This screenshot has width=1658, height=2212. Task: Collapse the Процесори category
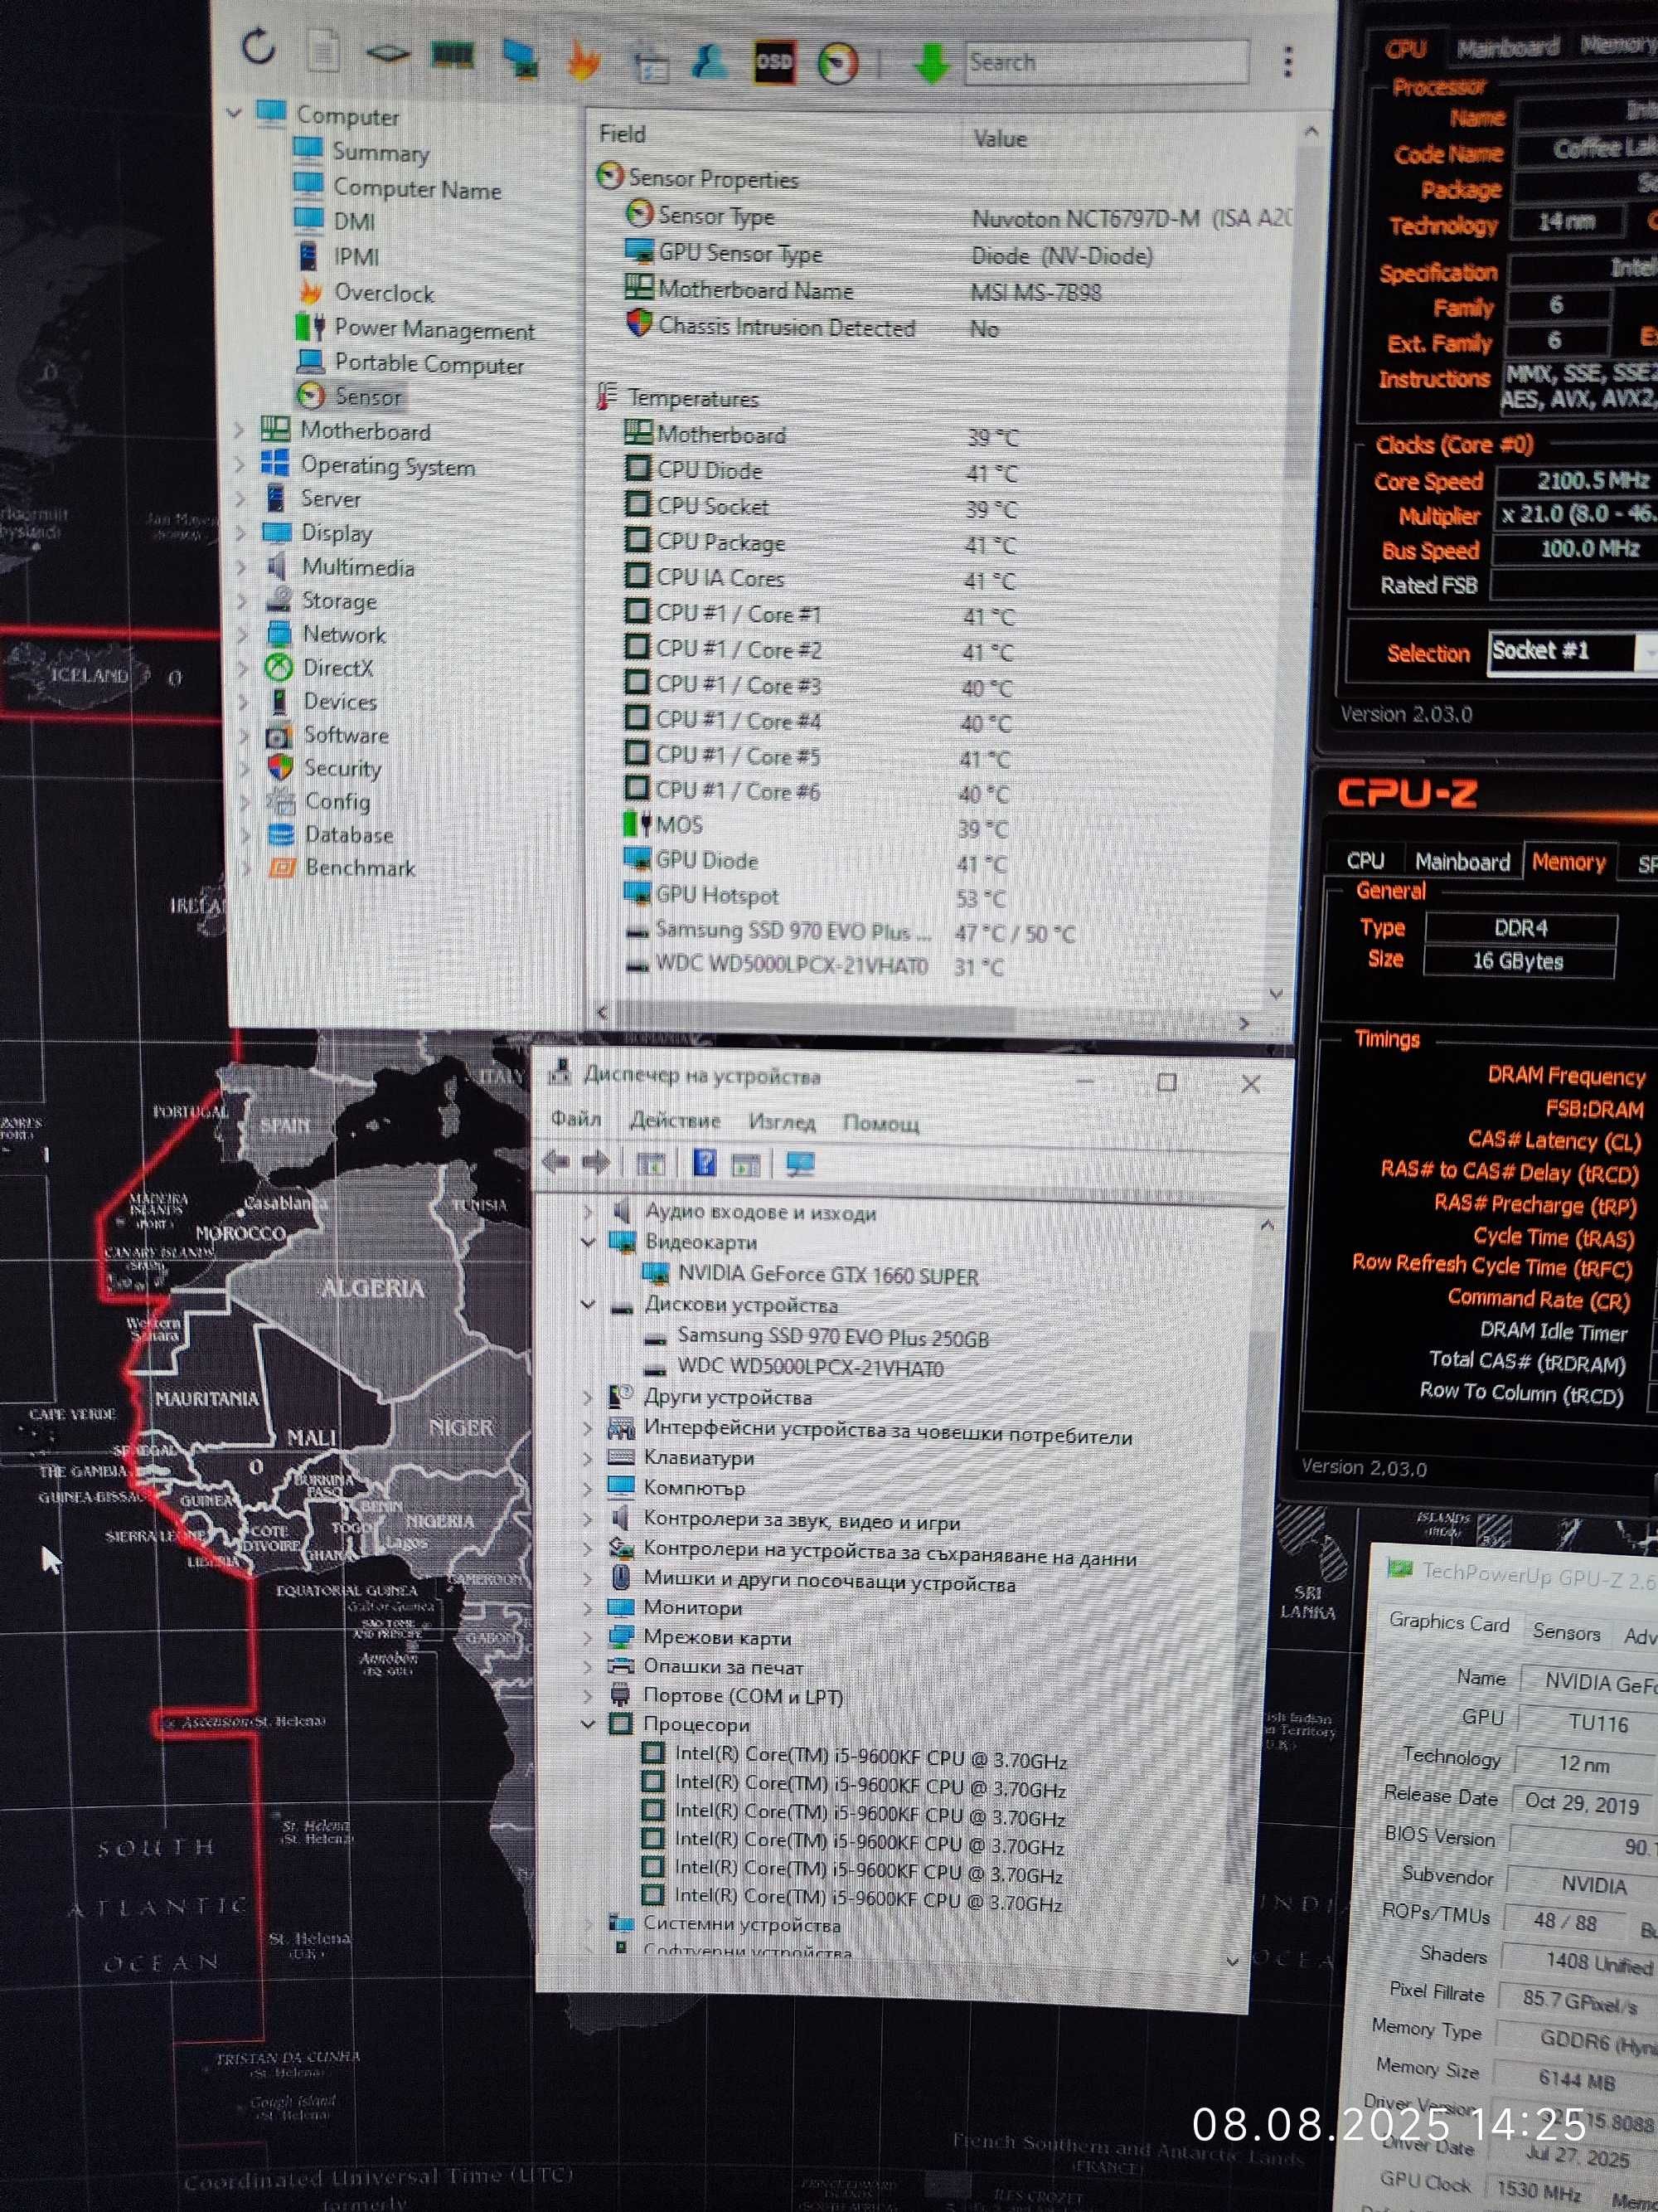588,1724
